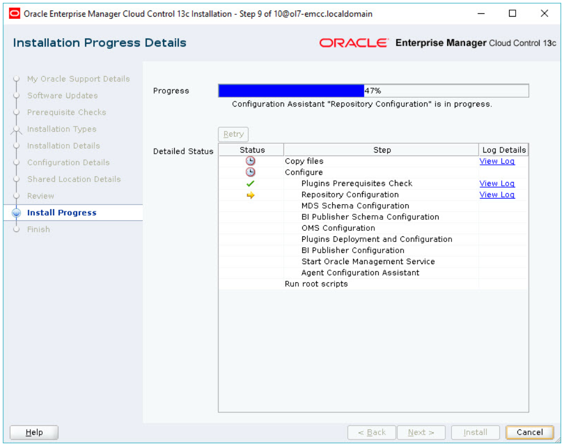Select Software Updates step
Viewport: 564px width, 445px height.
pyautogui.click(x=63, y=95)
